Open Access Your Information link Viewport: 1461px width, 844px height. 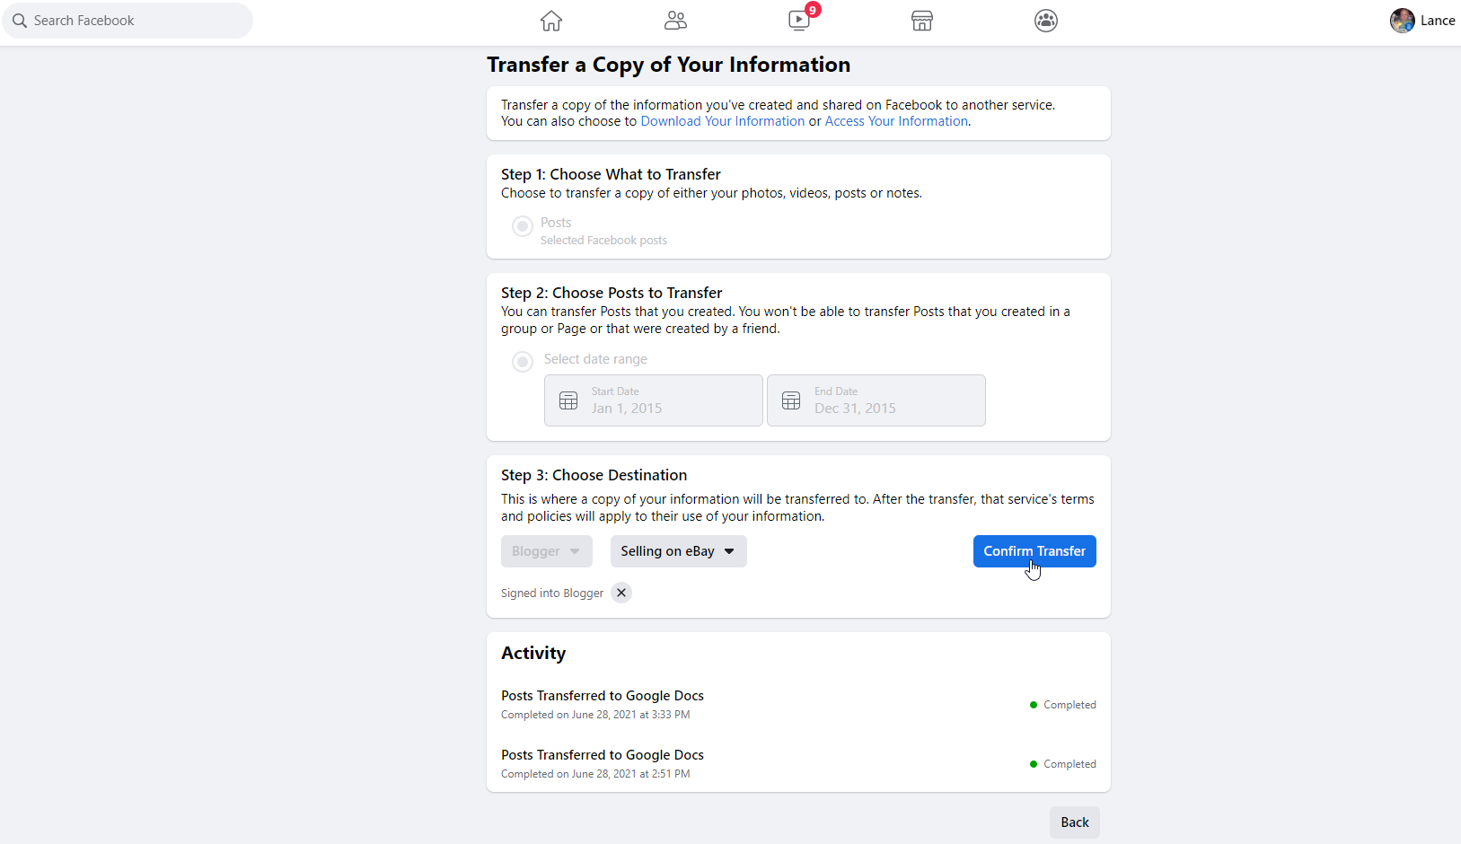(x=896, y=121)
